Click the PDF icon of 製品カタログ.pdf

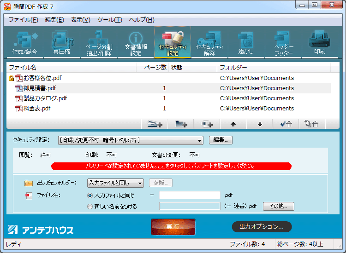[x=19, y=98]
